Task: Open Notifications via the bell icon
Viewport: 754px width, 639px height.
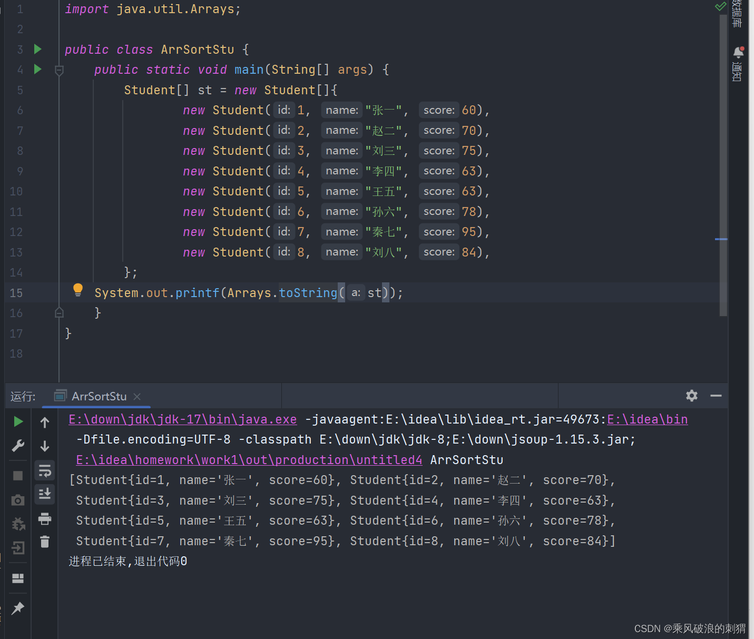Action: pyautogui.click(x=738, y=52)
